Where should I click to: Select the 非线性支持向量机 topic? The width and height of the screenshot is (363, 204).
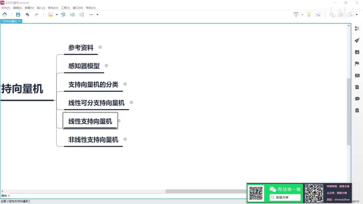(93, 140)
